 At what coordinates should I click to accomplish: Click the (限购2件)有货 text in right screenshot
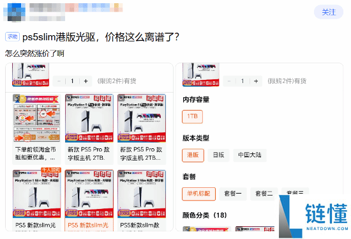click(x=287, y=81)
